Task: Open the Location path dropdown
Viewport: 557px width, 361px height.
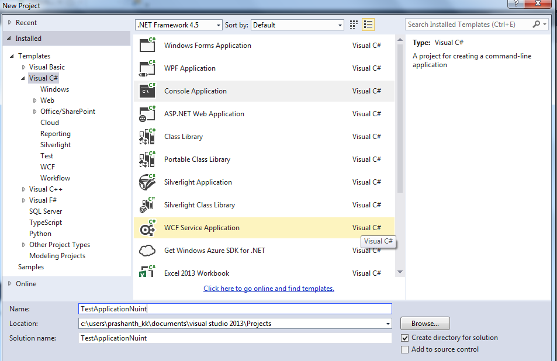Action: (388, 324)
